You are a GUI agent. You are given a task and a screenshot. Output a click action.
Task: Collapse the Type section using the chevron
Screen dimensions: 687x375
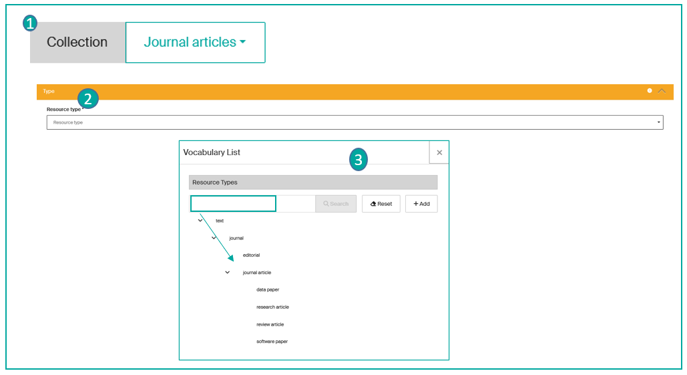tap(662, 91)
